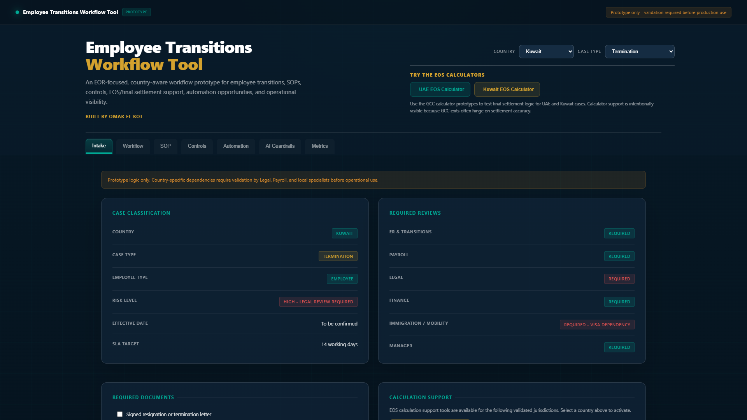Click the TRY THE EOS CALCULATORS heading
The image size is (747, 420).
click(x=447, y=75)
